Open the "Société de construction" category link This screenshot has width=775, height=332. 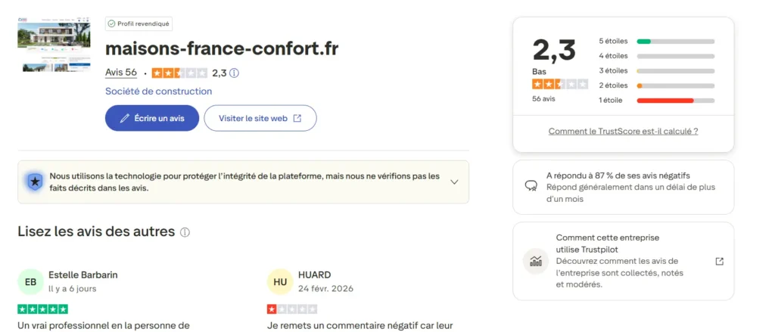(x=158, y=92)
